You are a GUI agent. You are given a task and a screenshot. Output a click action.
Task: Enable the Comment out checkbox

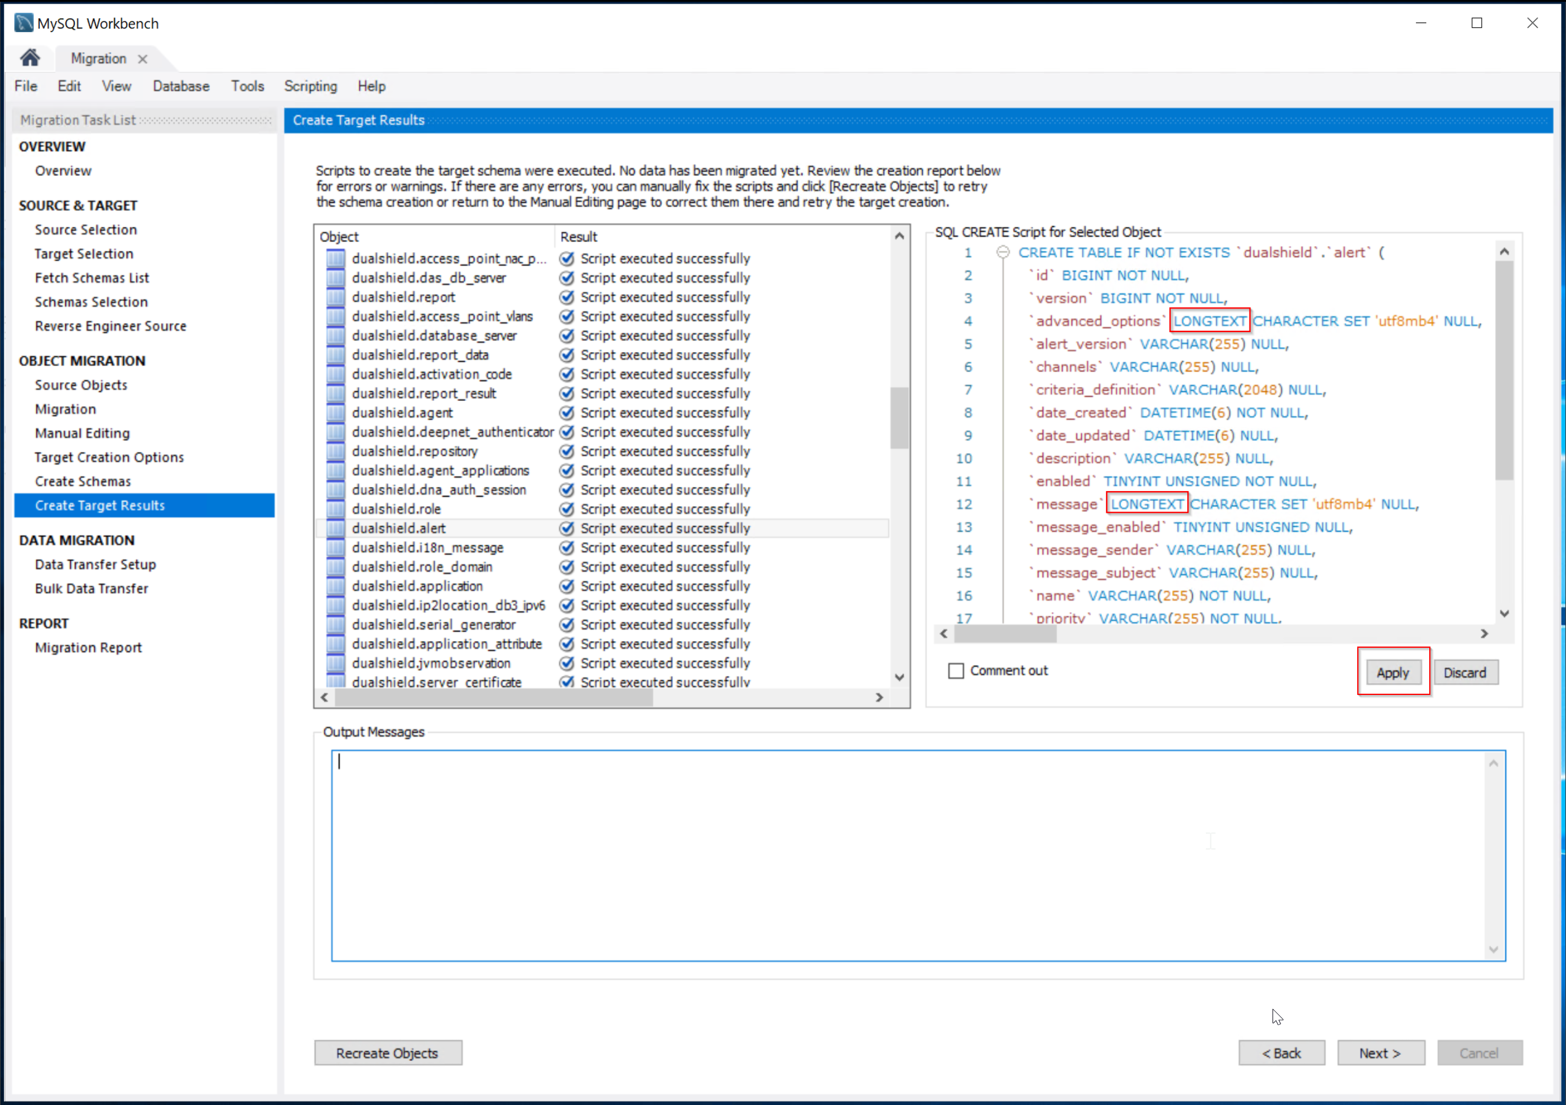(x=956, y=671)
